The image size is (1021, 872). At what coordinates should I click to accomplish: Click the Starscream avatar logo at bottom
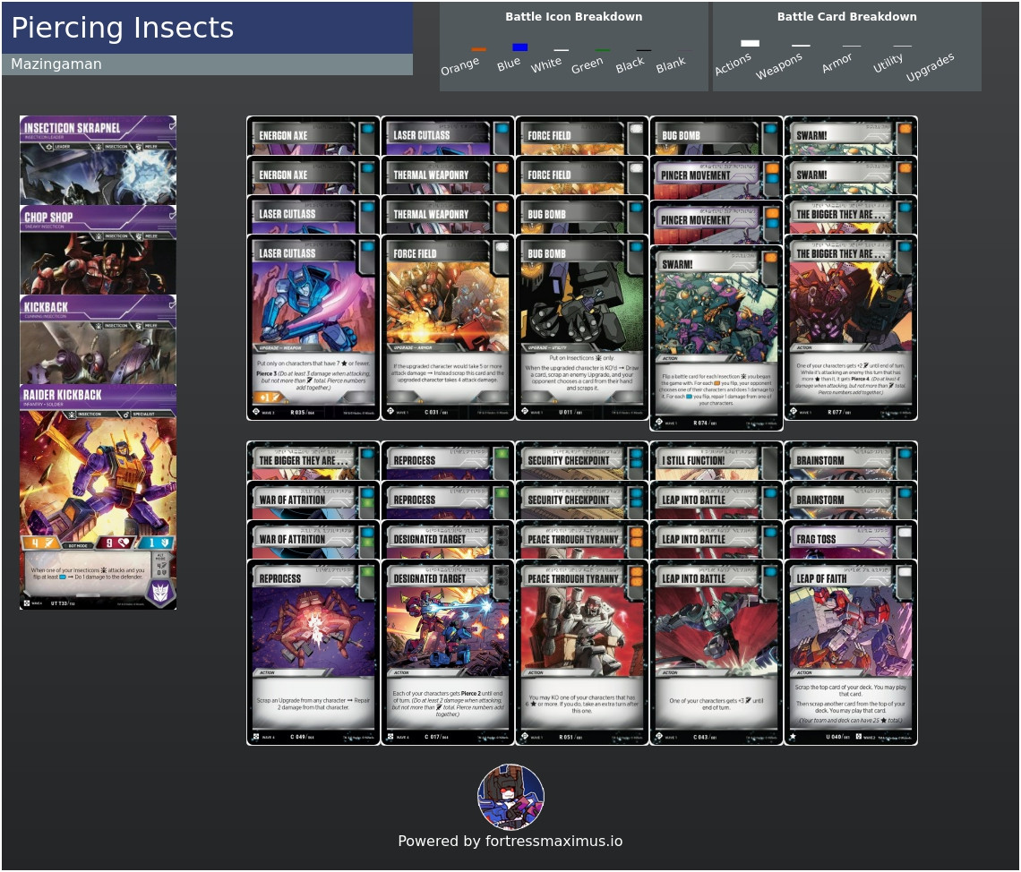click(510, 797)
